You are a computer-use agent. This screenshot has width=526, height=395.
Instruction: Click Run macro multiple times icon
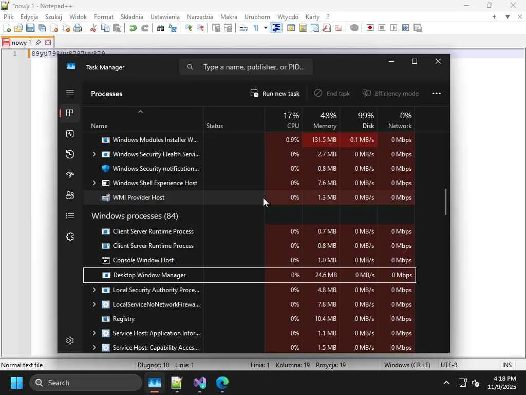tap(406, 28)
